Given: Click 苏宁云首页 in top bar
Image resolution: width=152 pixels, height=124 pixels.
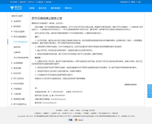Looking at the screenshot, I should click(14, 2).
